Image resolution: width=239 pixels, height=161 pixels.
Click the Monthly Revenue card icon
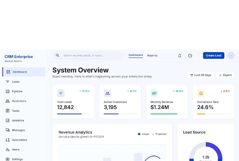pyautogui.click(x=154, y=93)
